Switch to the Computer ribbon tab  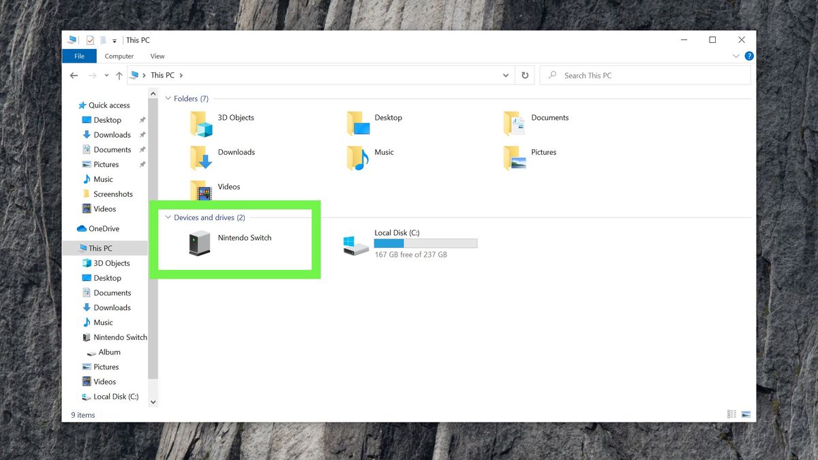tap(119, 56)
